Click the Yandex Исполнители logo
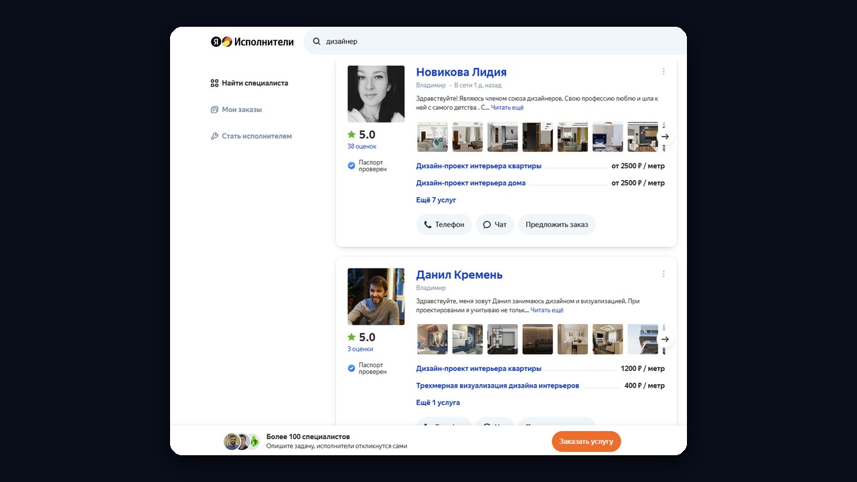This screenshot has height=482, width=857. tap(252, 42)
